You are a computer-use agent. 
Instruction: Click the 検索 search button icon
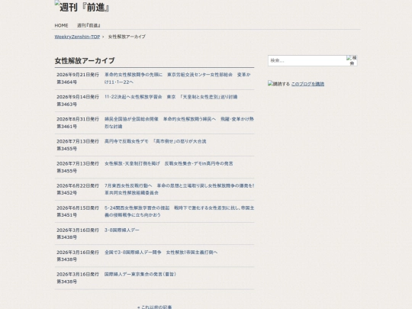[x=352, y=60]
